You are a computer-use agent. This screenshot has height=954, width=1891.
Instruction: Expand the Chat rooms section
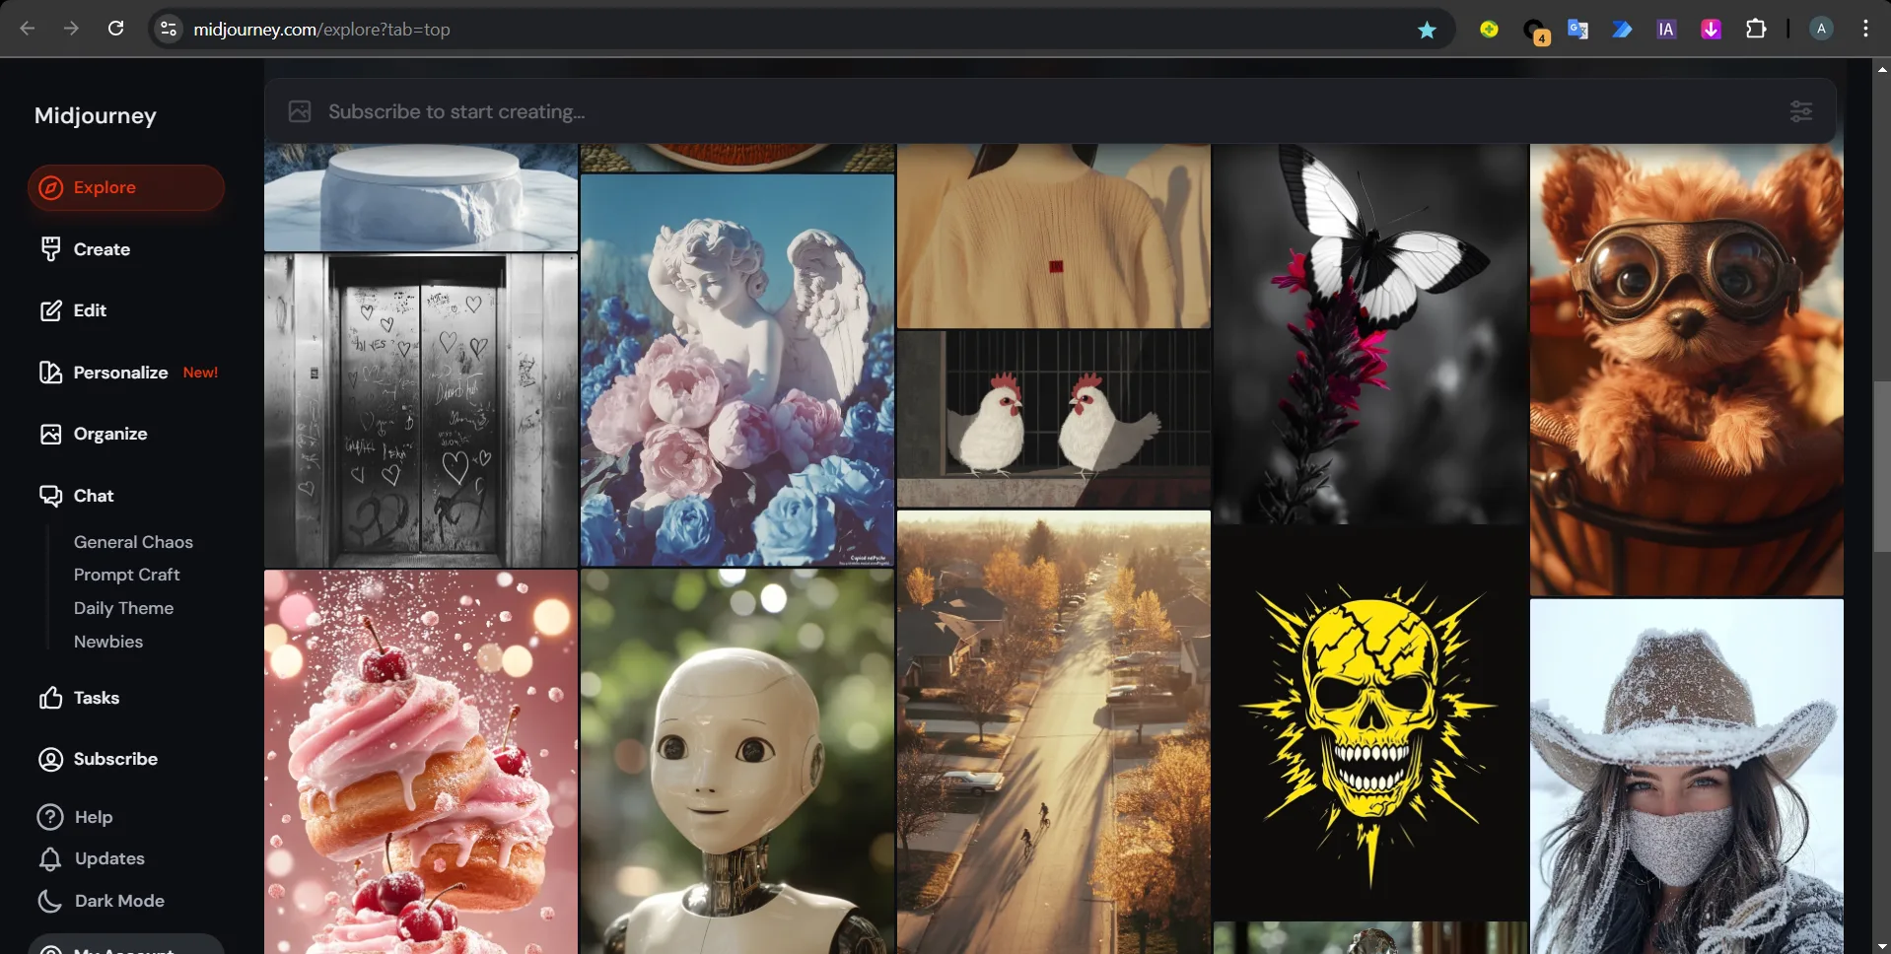pyautogui.click(x=93, y=496)
